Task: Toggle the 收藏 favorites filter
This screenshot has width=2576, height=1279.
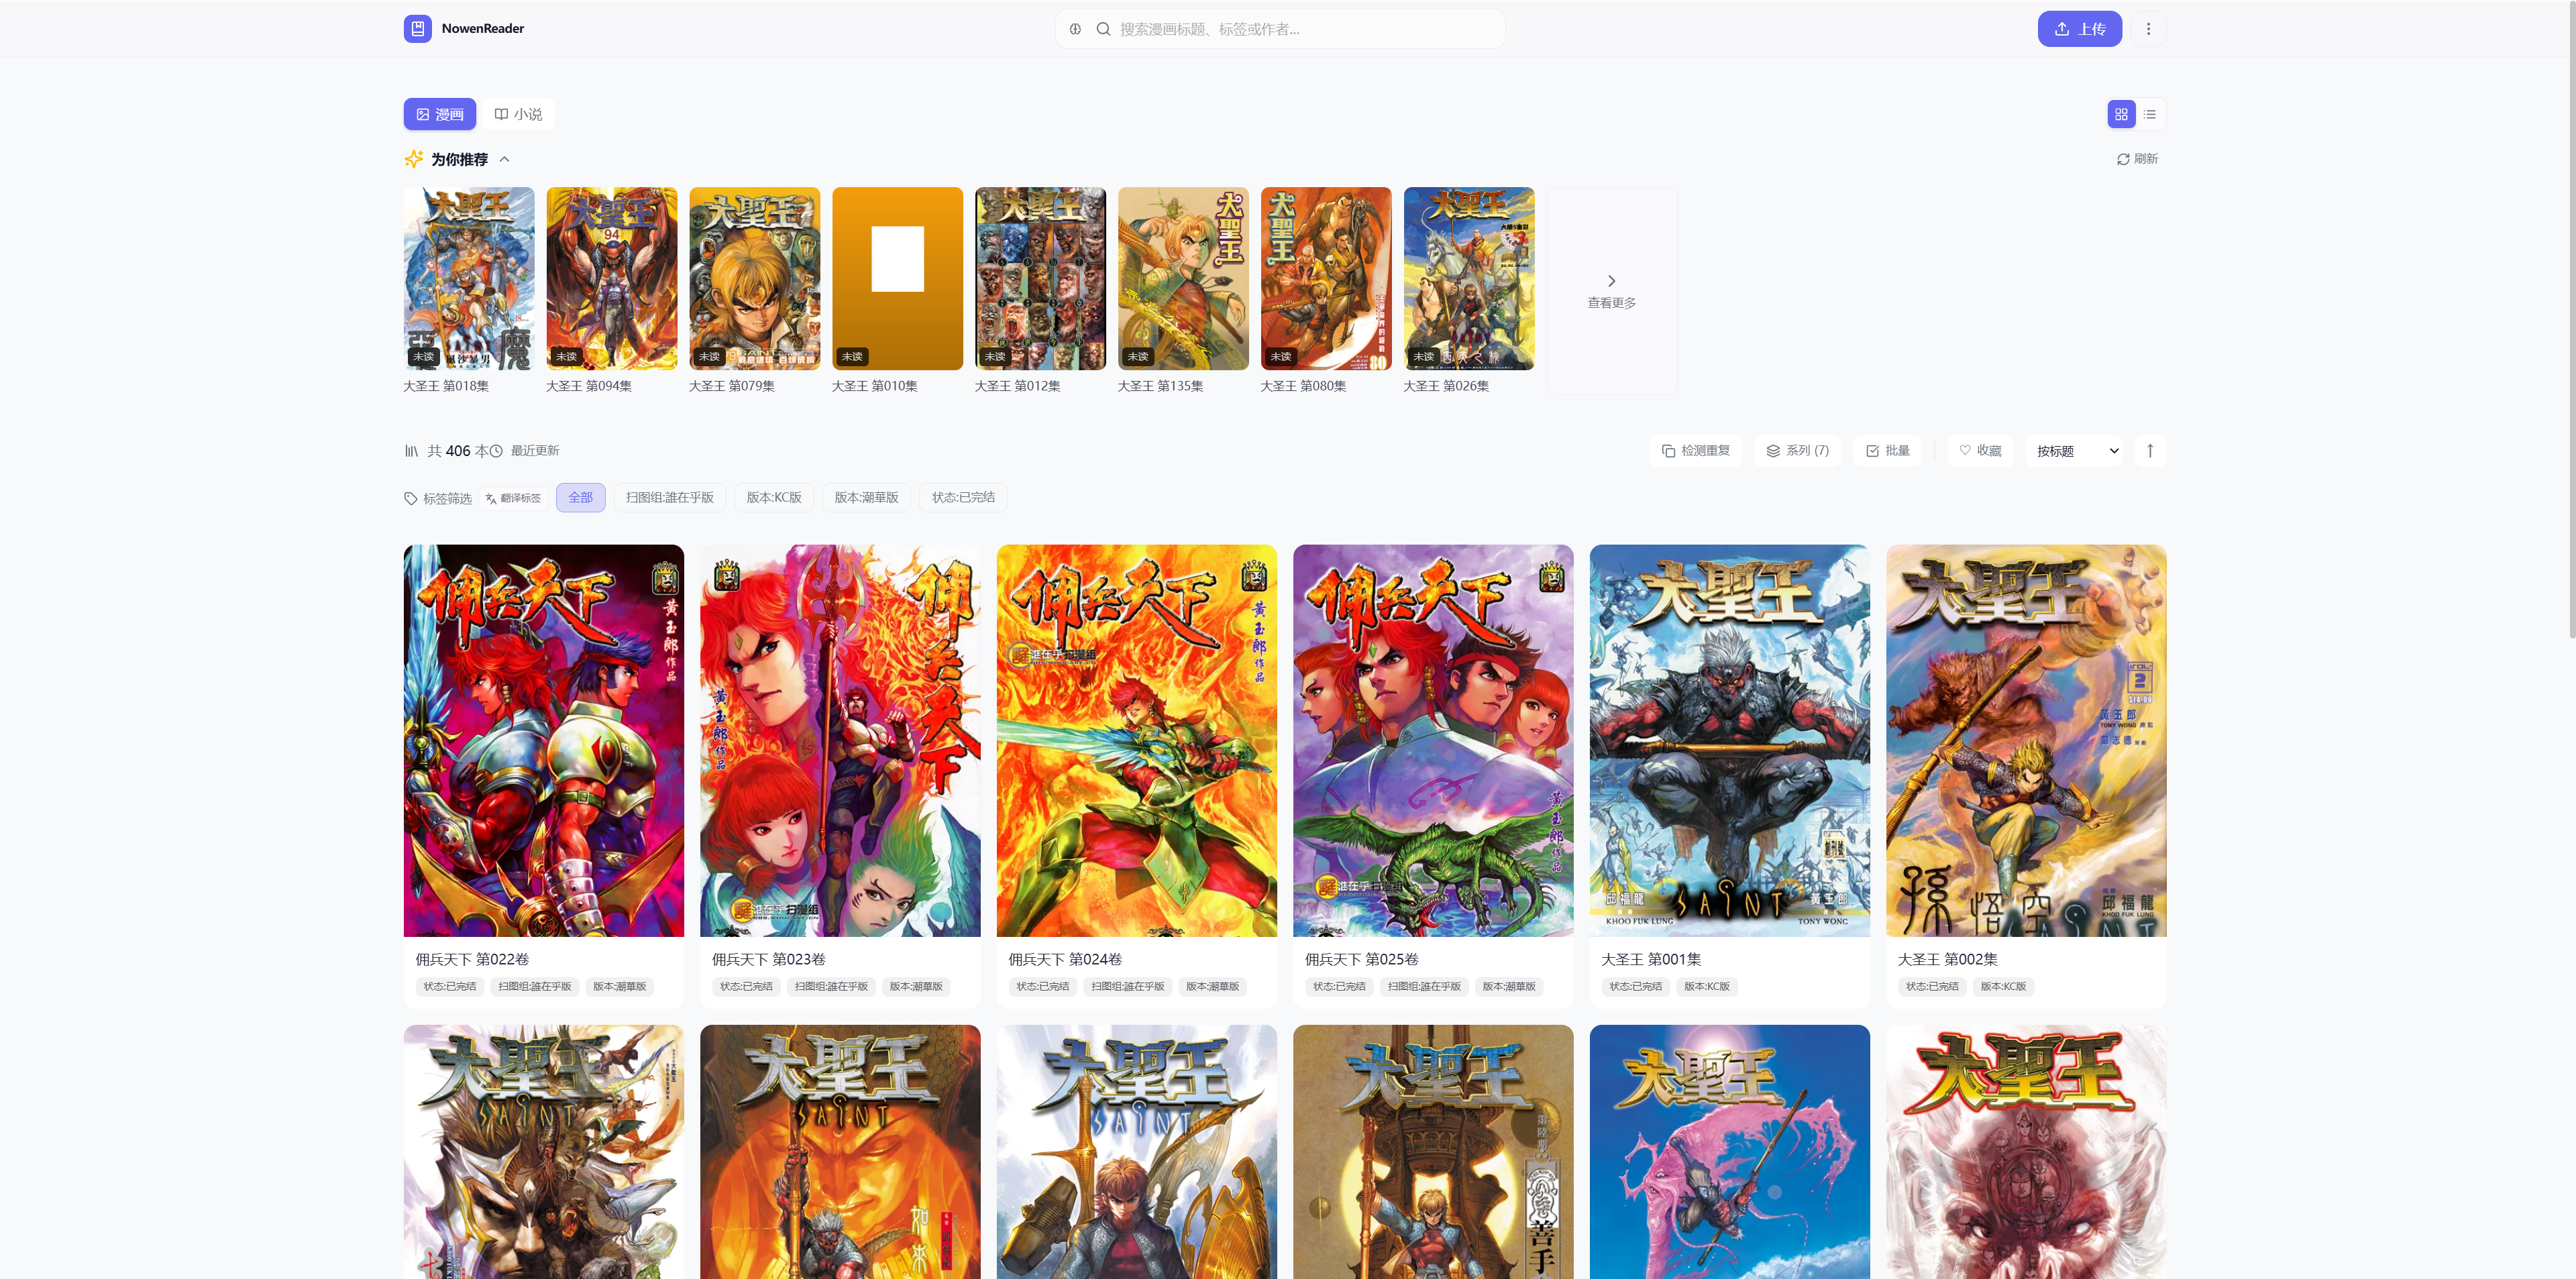Action: (x=1980, y=451)
